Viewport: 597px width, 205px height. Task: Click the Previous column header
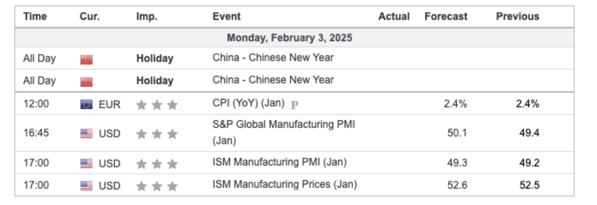point(517,16)
